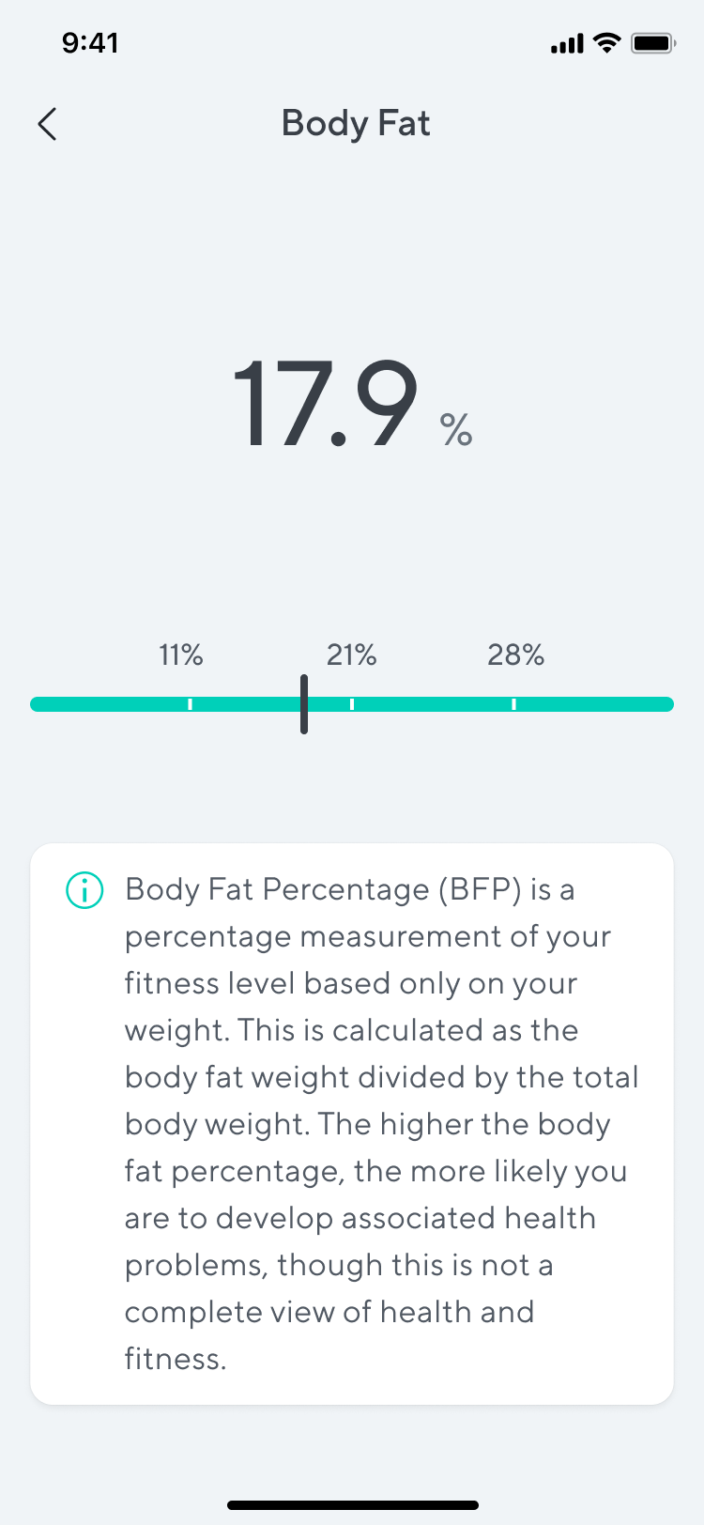Tap the 21% tick on the scale bar

click(x=351, y=703)
